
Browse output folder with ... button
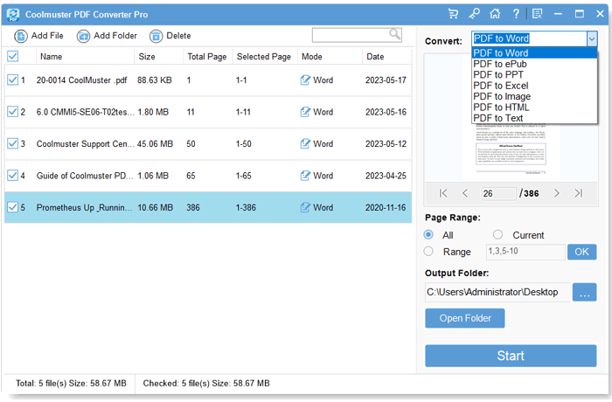tap(584, 292)
